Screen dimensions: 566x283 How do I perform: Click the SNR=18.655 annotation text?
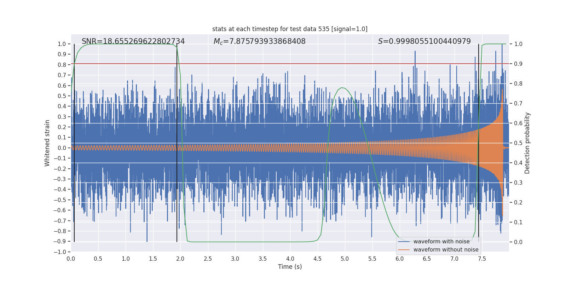133,41
